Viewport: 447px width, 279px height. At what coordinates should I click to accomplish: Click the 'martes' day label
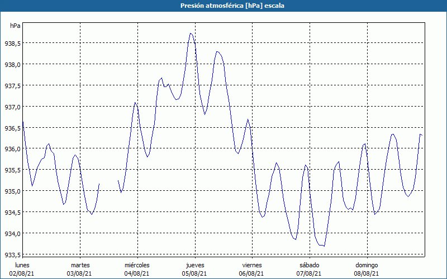click(x=80, y=265)
